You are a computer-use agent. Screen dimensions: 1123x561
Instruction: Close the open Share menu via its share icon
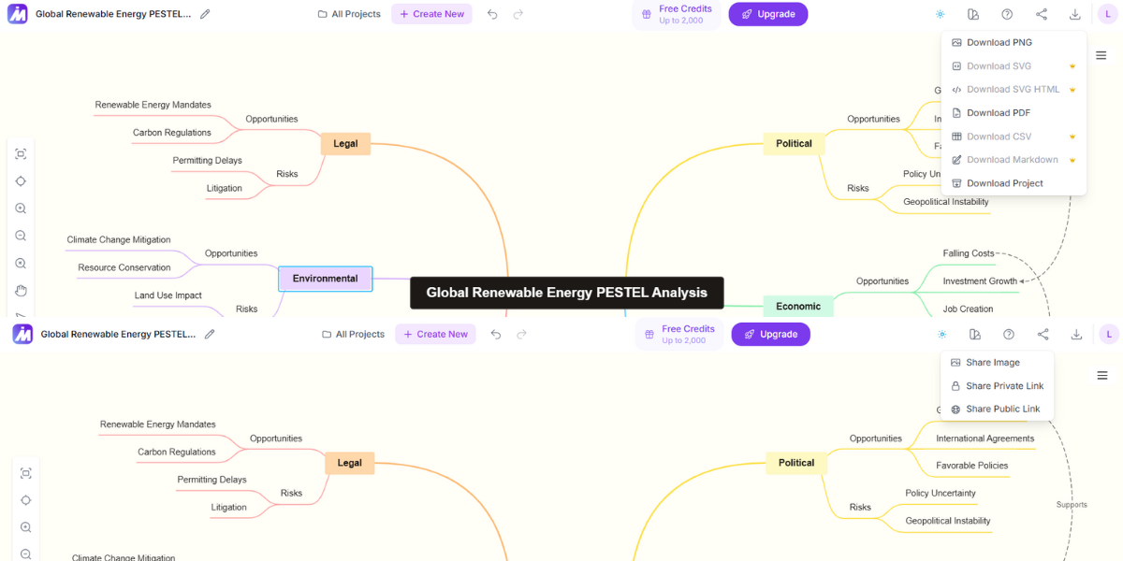(x=1043, y=334)
